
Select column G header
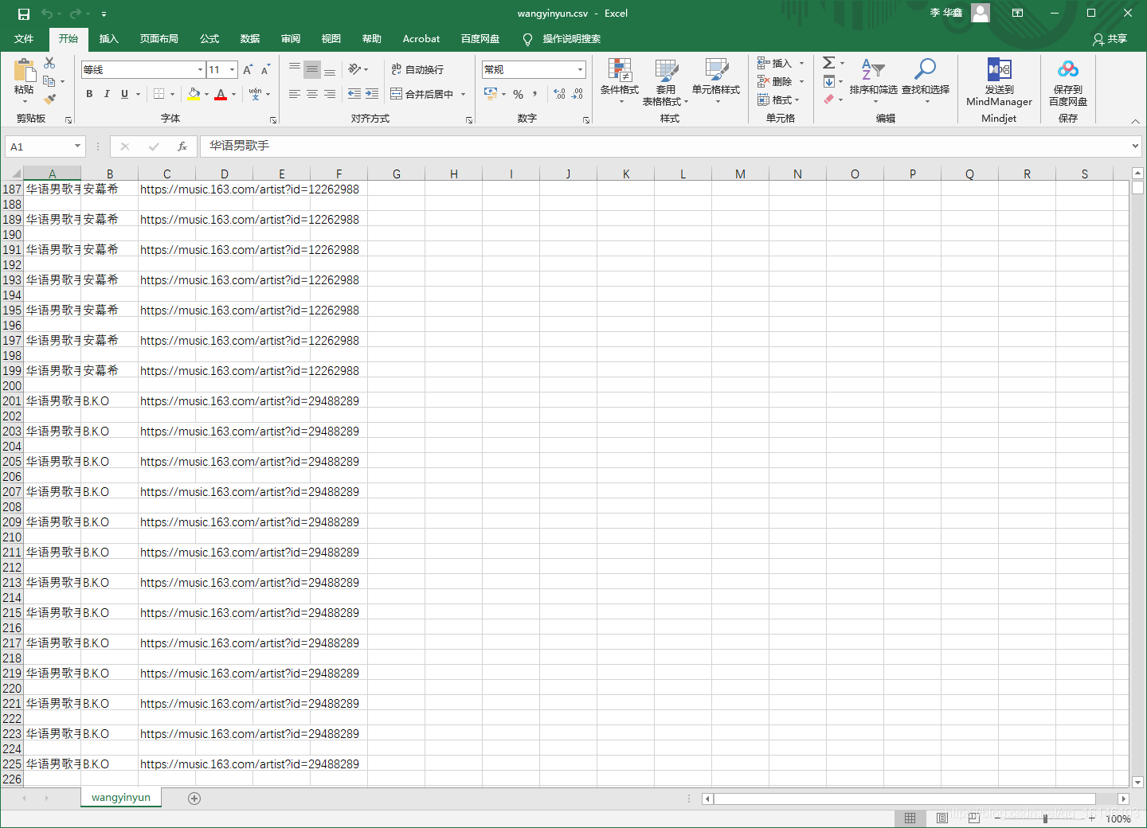(x=397, y=174)
